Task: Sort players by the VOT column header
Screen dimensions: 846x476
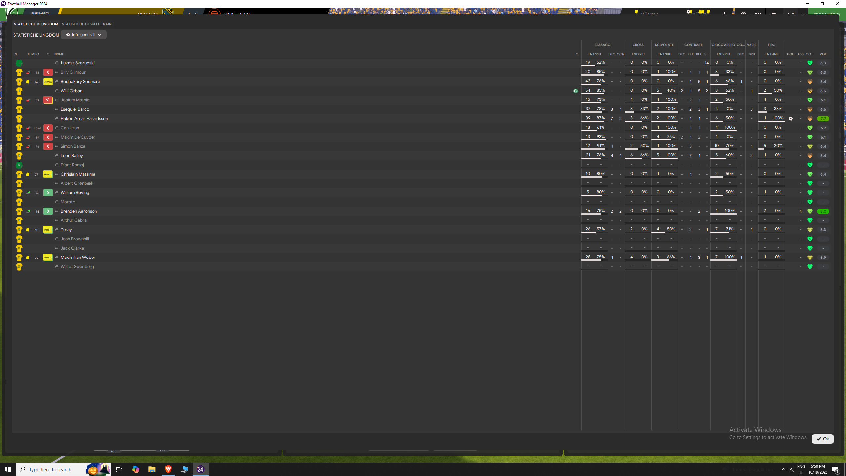Action: [823, 54]
